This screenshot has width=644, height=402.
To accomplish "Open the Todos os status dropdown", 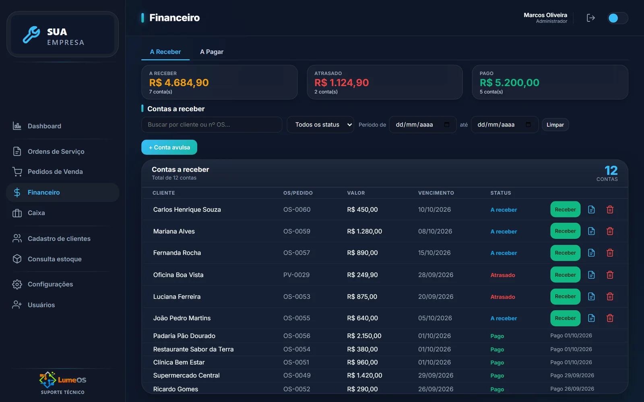I will [320, 125].
